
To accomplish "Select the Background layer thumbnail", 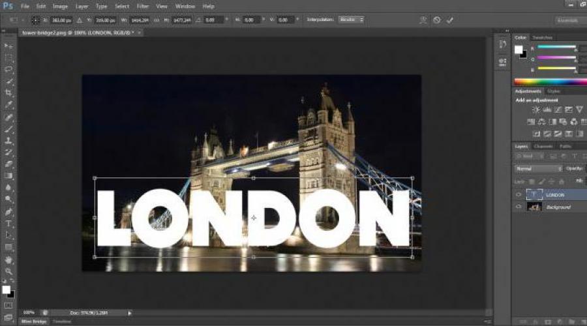I will pyautogui.click(x=534, y=207).
